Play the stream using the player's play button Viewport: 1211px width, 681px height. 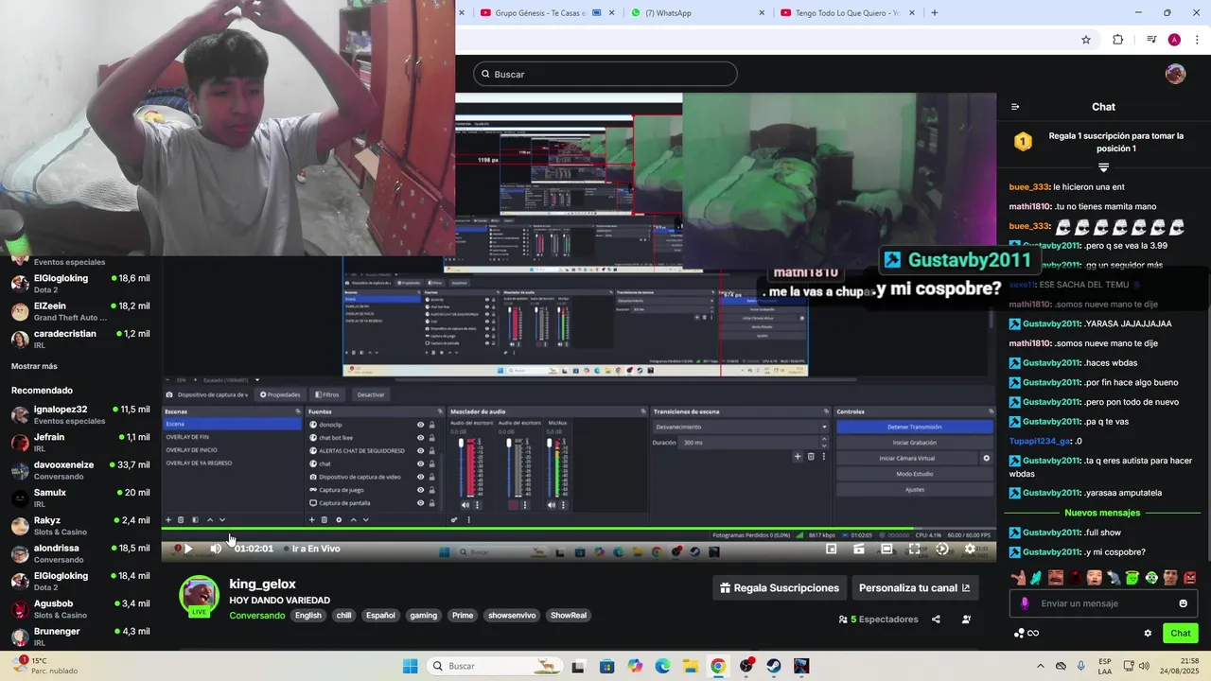tap(187, 549)
